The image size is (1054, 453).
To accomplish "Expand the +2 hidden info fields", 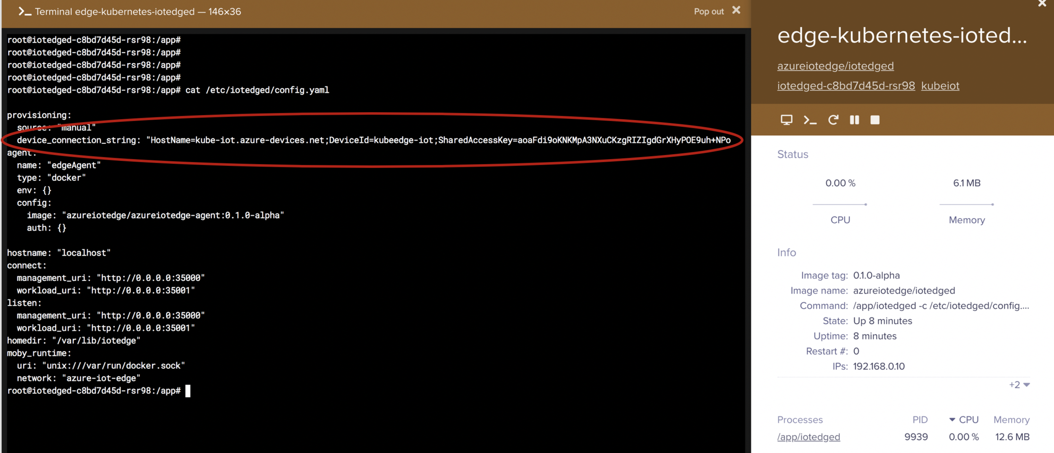I will click(x=1020, y=385).
